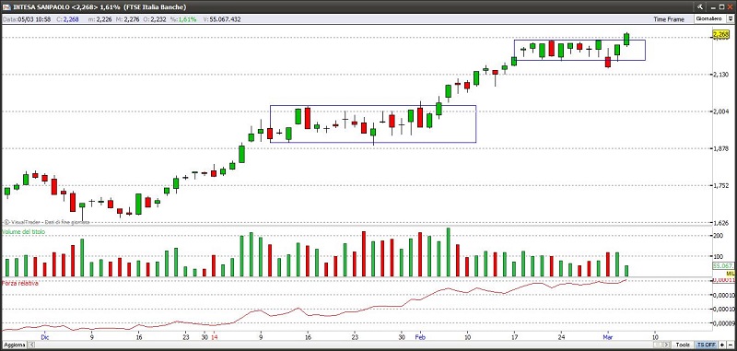737x351 pixels.
Task: Click the 200 volume axis label
Action: tap(719, 236)
